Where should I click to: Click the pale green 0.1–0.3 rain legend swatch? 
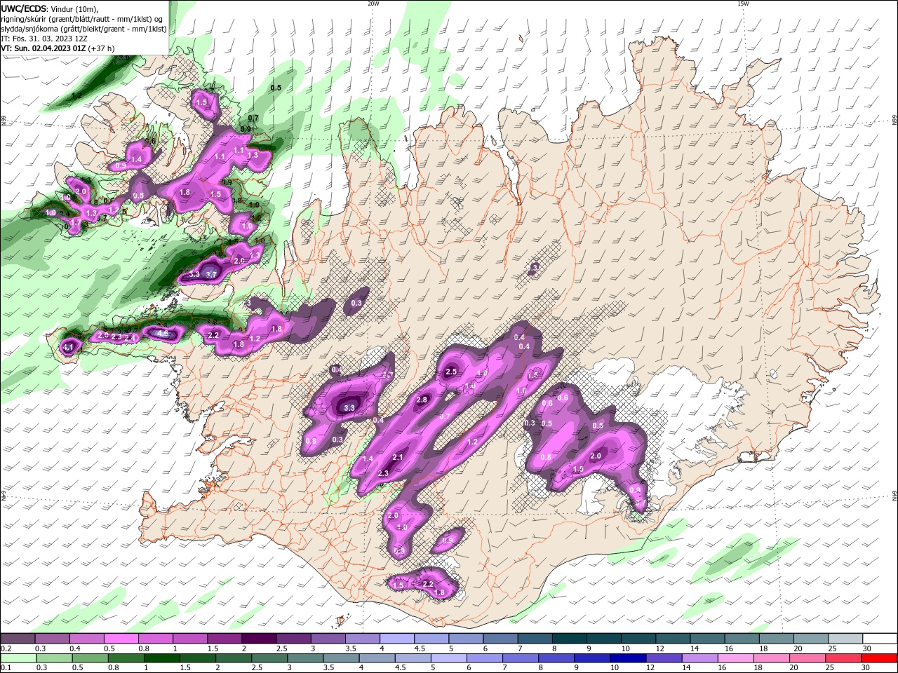(x=19, y=658)
